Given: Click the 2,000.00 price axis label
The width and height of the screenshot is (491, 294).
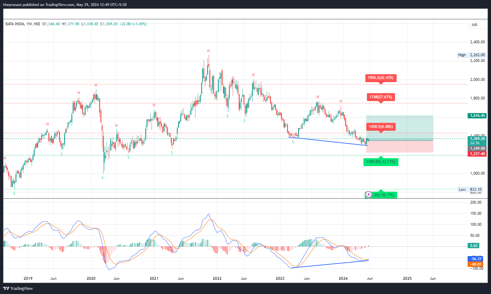Looking at the screenshot, I should point(477,80).
